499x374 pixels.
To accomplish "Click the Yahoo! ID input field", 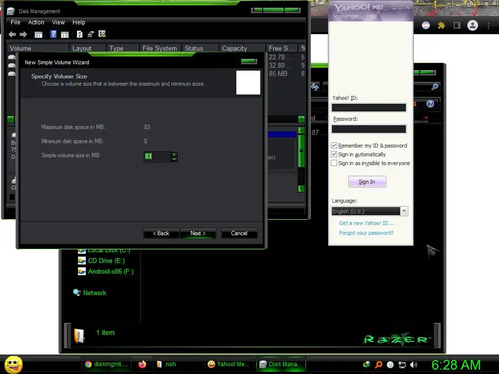I will (x=368, y=108).
